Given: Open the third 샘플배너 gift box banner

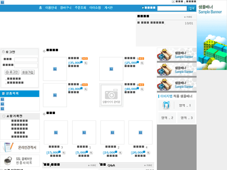Looking at the screenshot, I should point(177,84).
